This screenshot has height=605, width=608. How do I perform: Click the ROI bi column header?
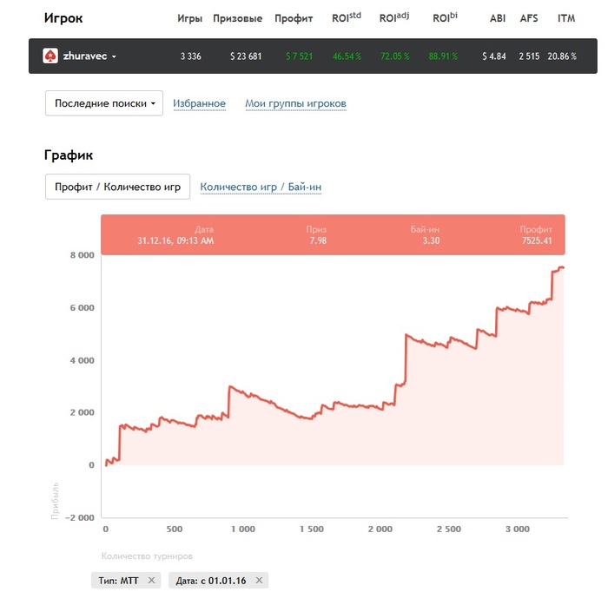(x=445, y=17)
